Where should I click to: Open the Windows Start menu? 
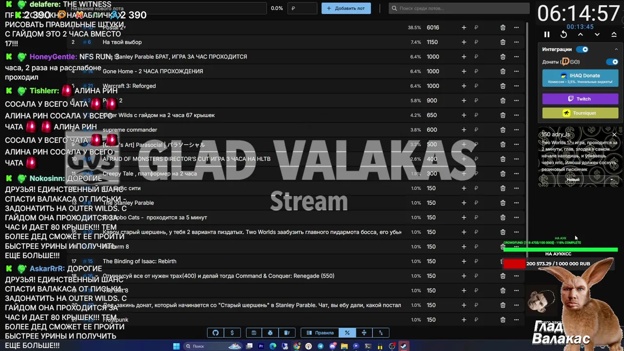point(176,347)
